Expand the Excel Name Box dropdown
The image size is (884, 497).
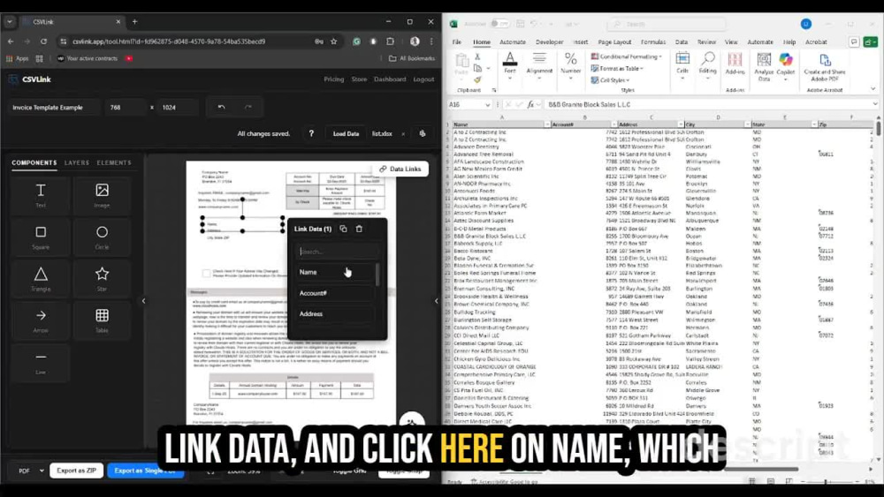pos(487,105)
